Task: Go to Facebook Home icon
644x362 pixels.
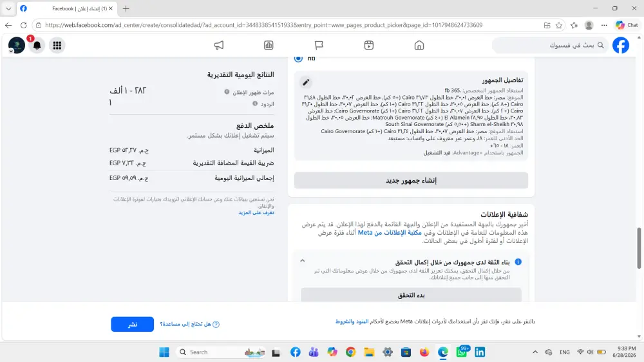Action: point(419,46)
